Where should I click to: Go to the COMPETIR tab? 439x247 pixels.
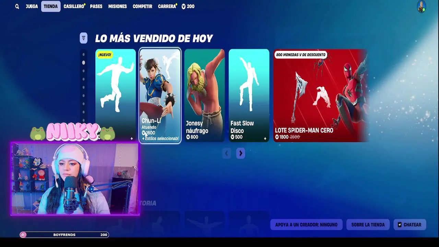click(142, 7)
